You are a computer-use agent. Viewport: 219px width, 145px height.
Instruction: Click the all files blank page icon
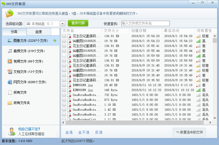tap(10, 92)
